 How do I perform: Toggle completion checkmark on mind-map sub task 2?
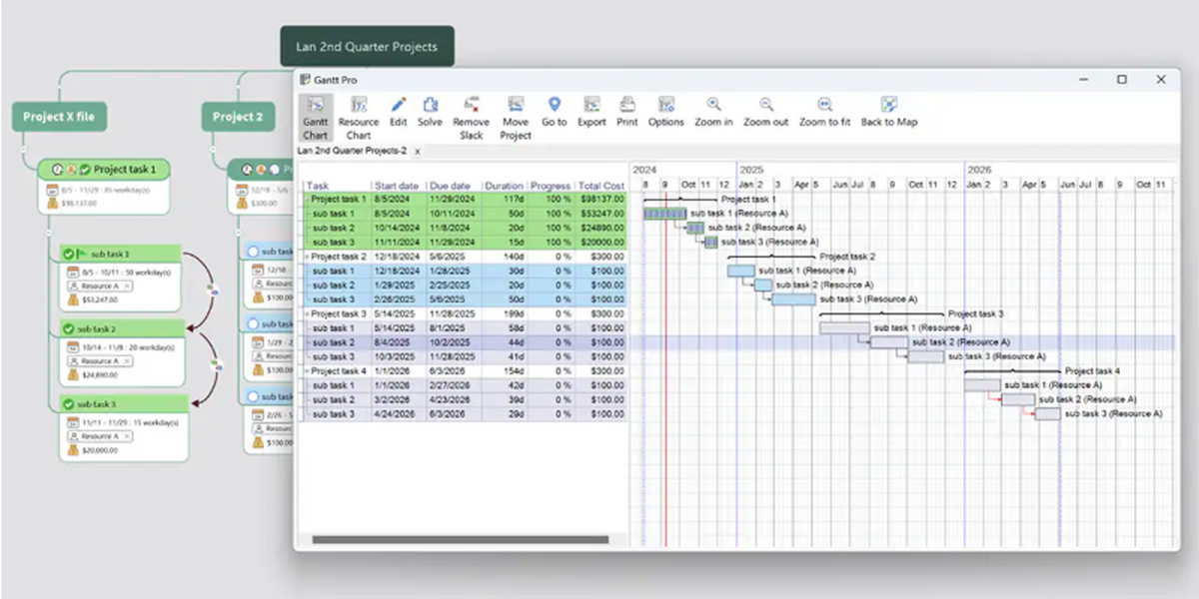68,329
